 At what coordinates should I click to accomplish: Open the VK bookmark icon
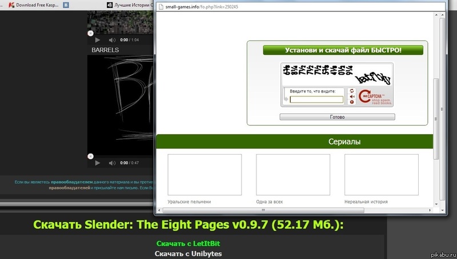tap(66, 5)
